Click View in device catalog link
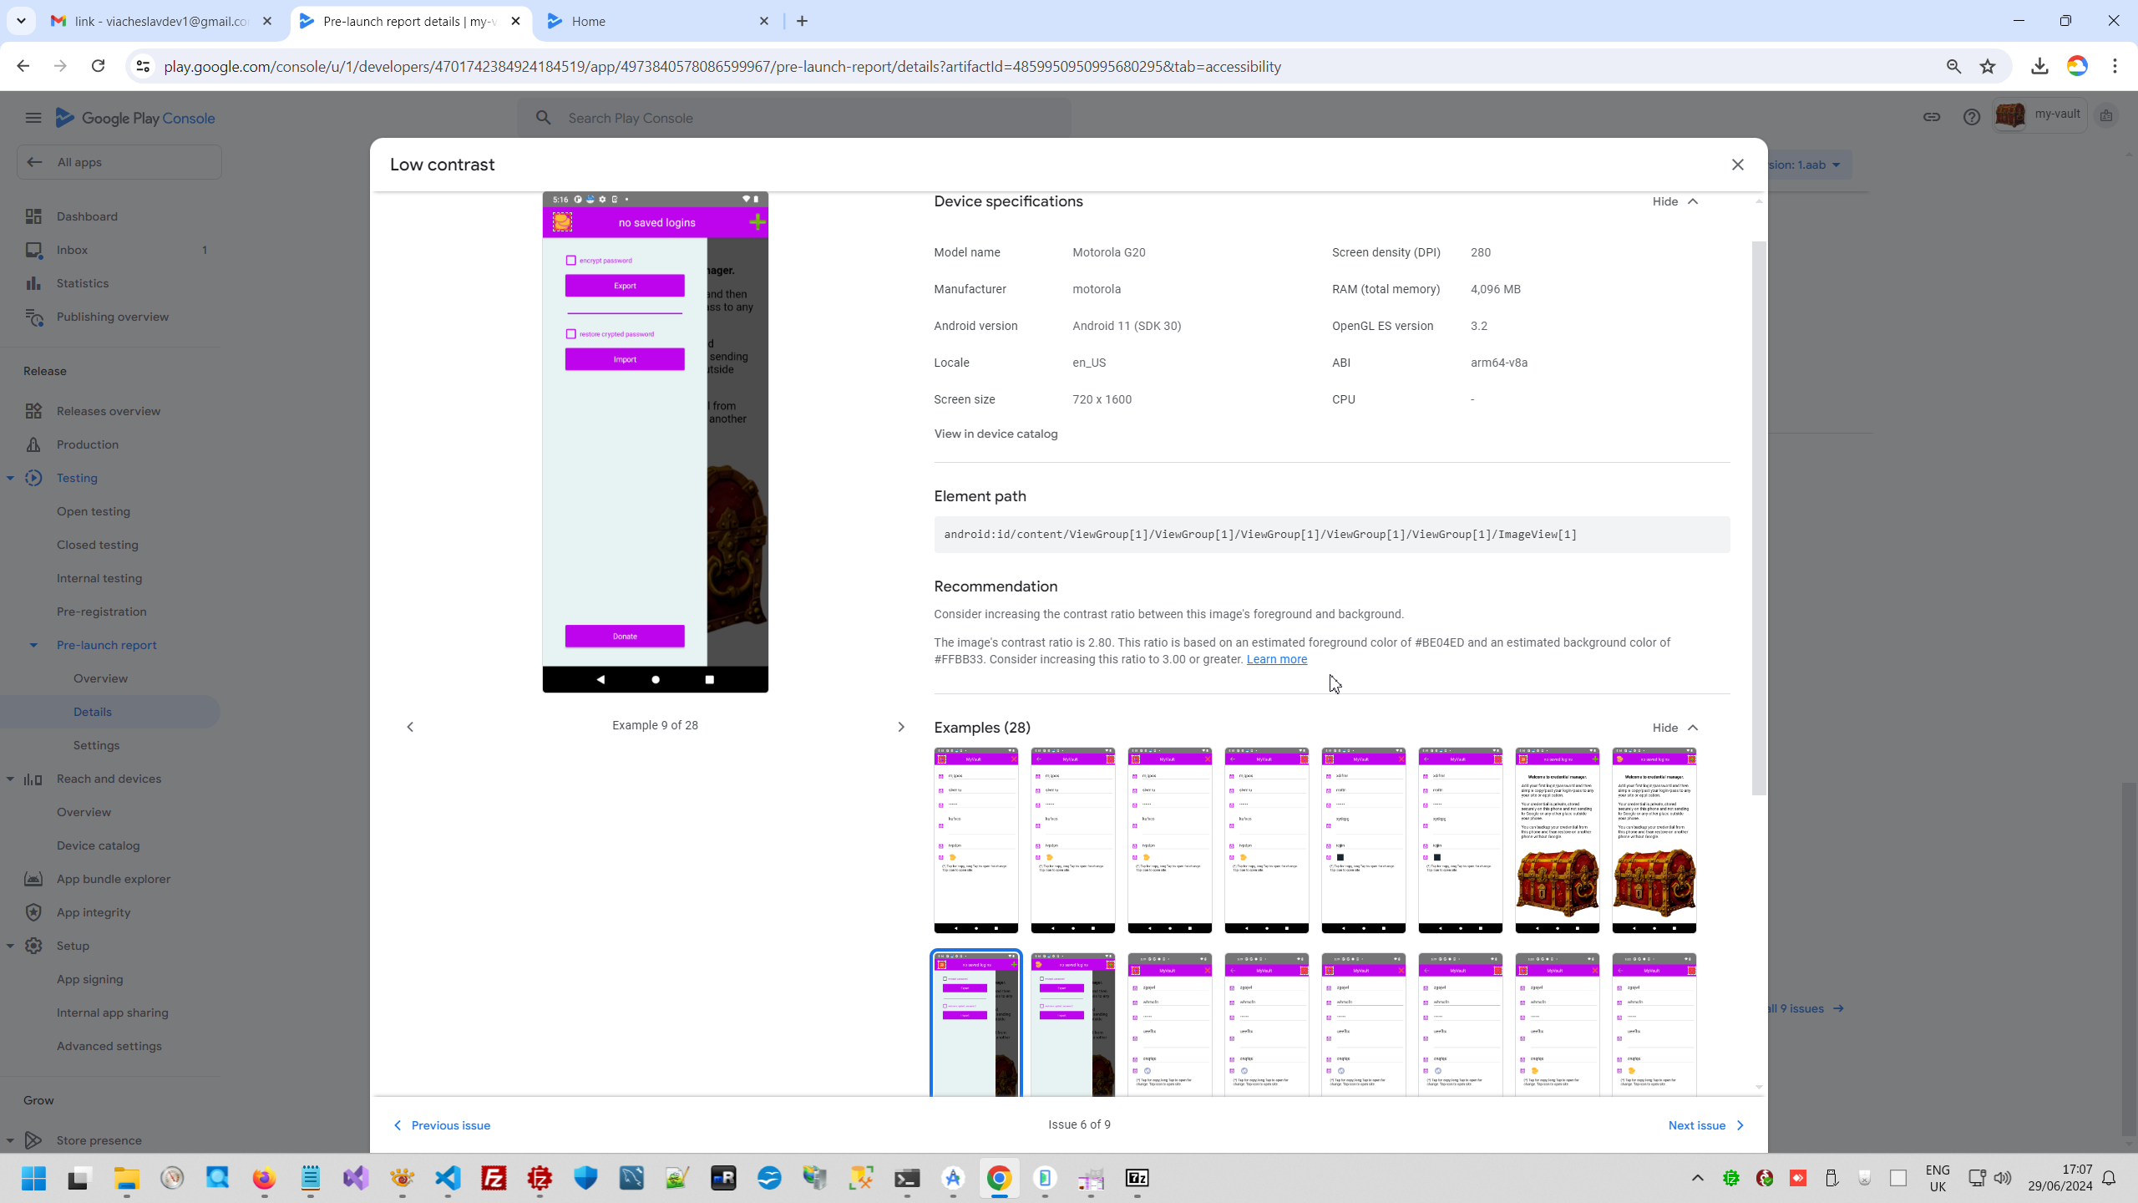 996,434
